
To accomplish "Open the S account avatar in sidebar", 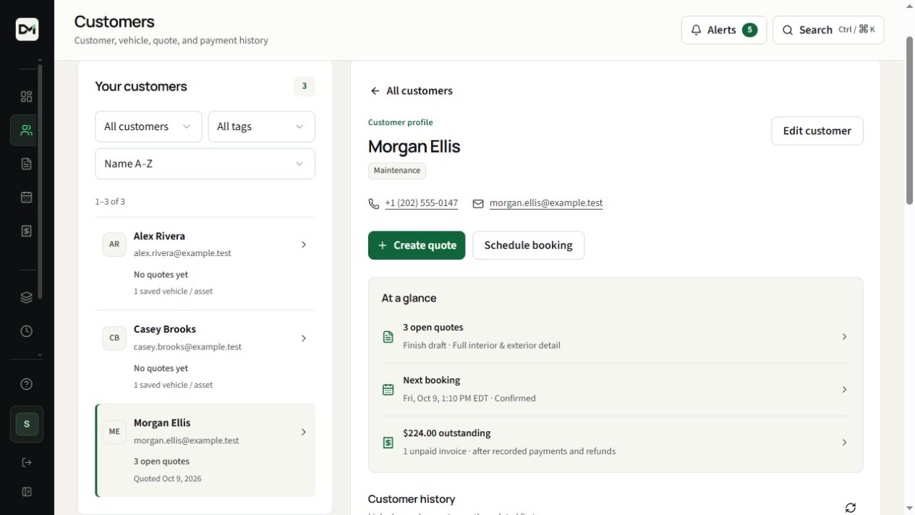I will (x=27, y=424).
